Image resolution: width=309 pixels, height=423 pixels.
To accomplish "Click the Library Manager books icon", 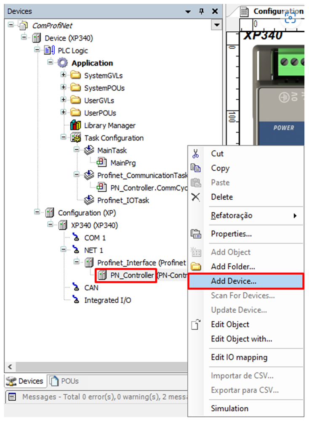I will coord(76,126).
